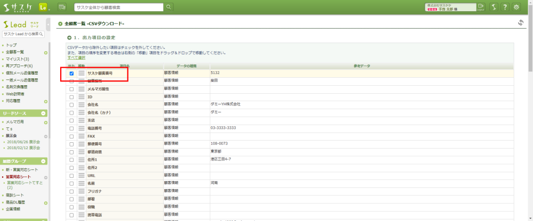Grab the move handle for 会社名 row
Screen dimensions: 533x221
coord(82,104)
